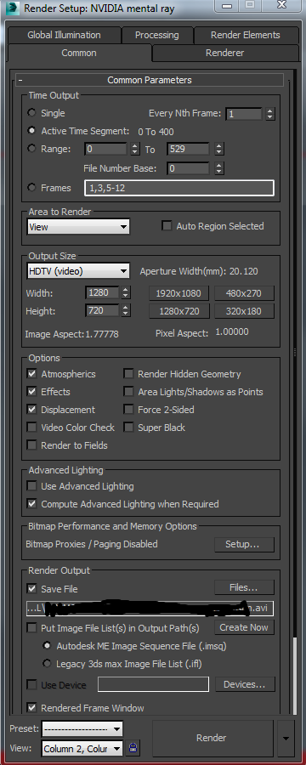Select the Single time output option

click(31, 113)
